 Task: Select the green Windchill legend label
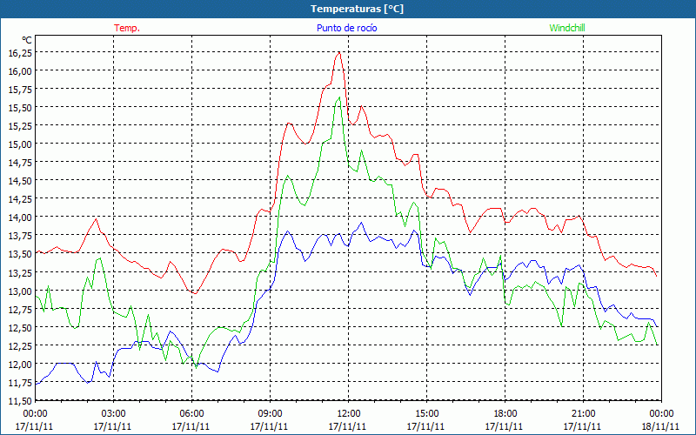(567, 28)
